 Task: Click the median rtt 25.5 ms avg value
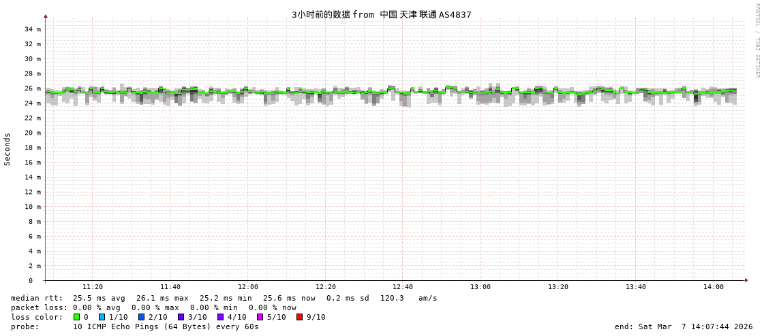point(99,298)
